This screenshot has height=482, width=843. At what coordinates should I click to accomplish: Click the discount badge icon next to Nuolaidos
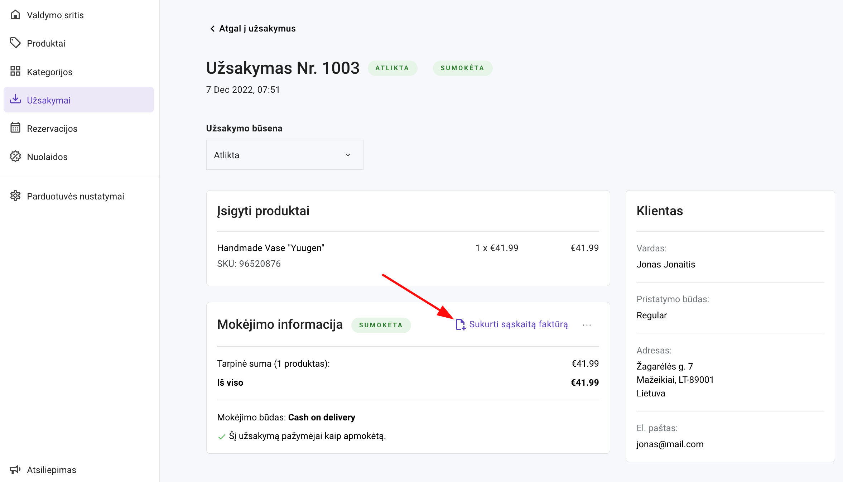15,156
